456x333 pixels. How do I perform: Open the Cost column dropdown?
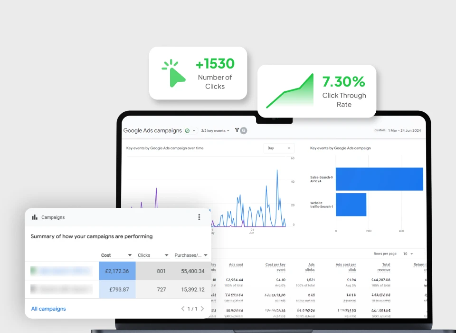(130, 255)
